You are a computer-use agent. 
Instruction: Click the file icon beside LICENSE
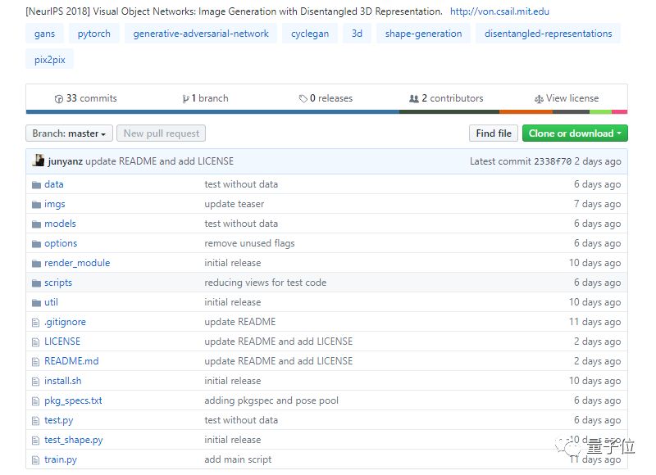[x=36, y=342]
